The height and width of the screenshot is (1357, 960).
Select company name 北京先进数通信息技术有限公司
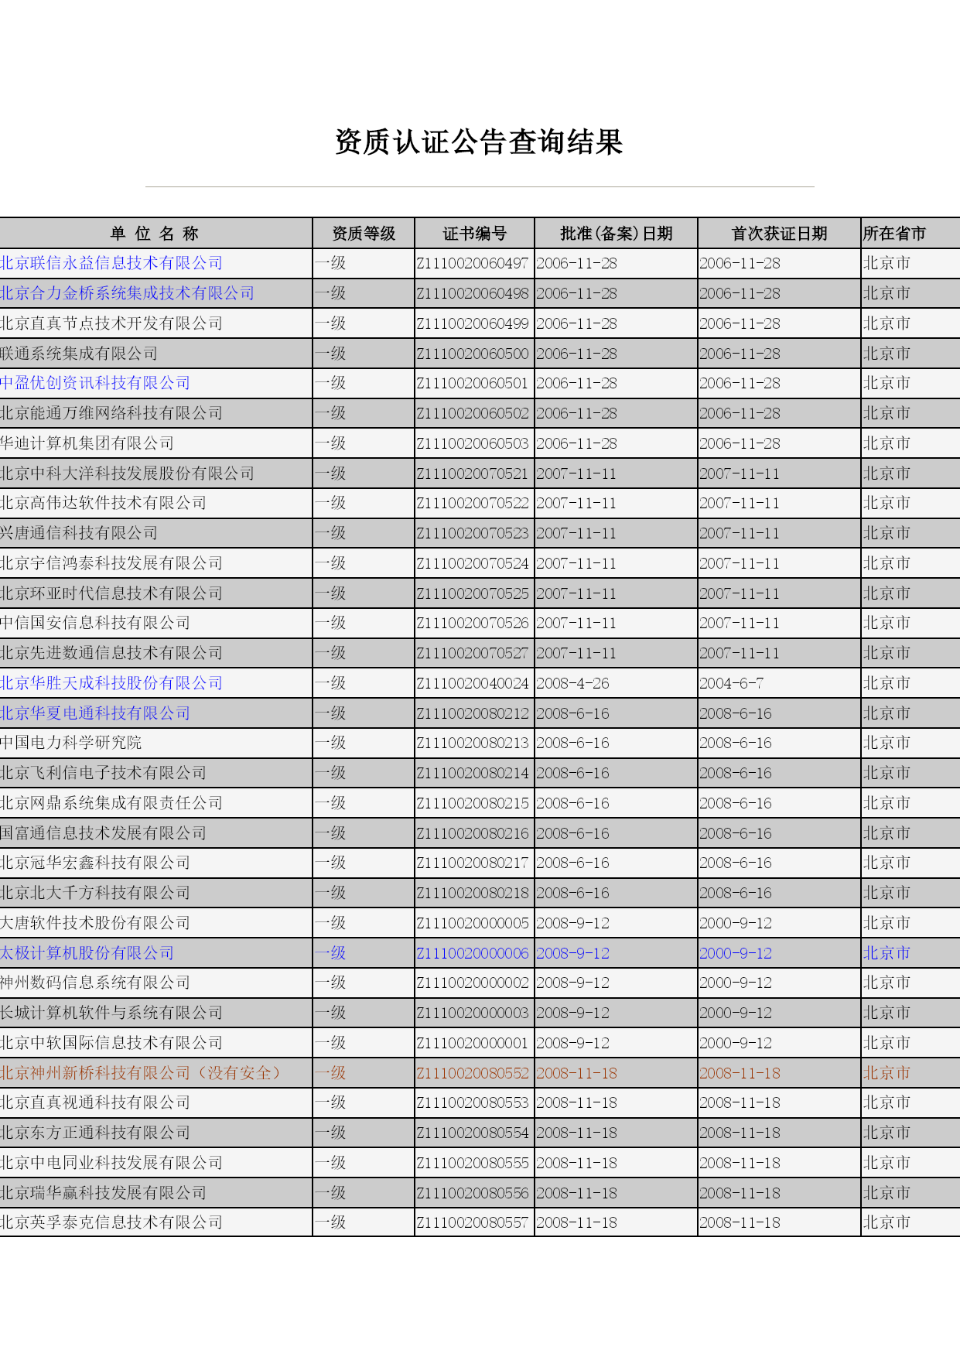tap(111, 653)
